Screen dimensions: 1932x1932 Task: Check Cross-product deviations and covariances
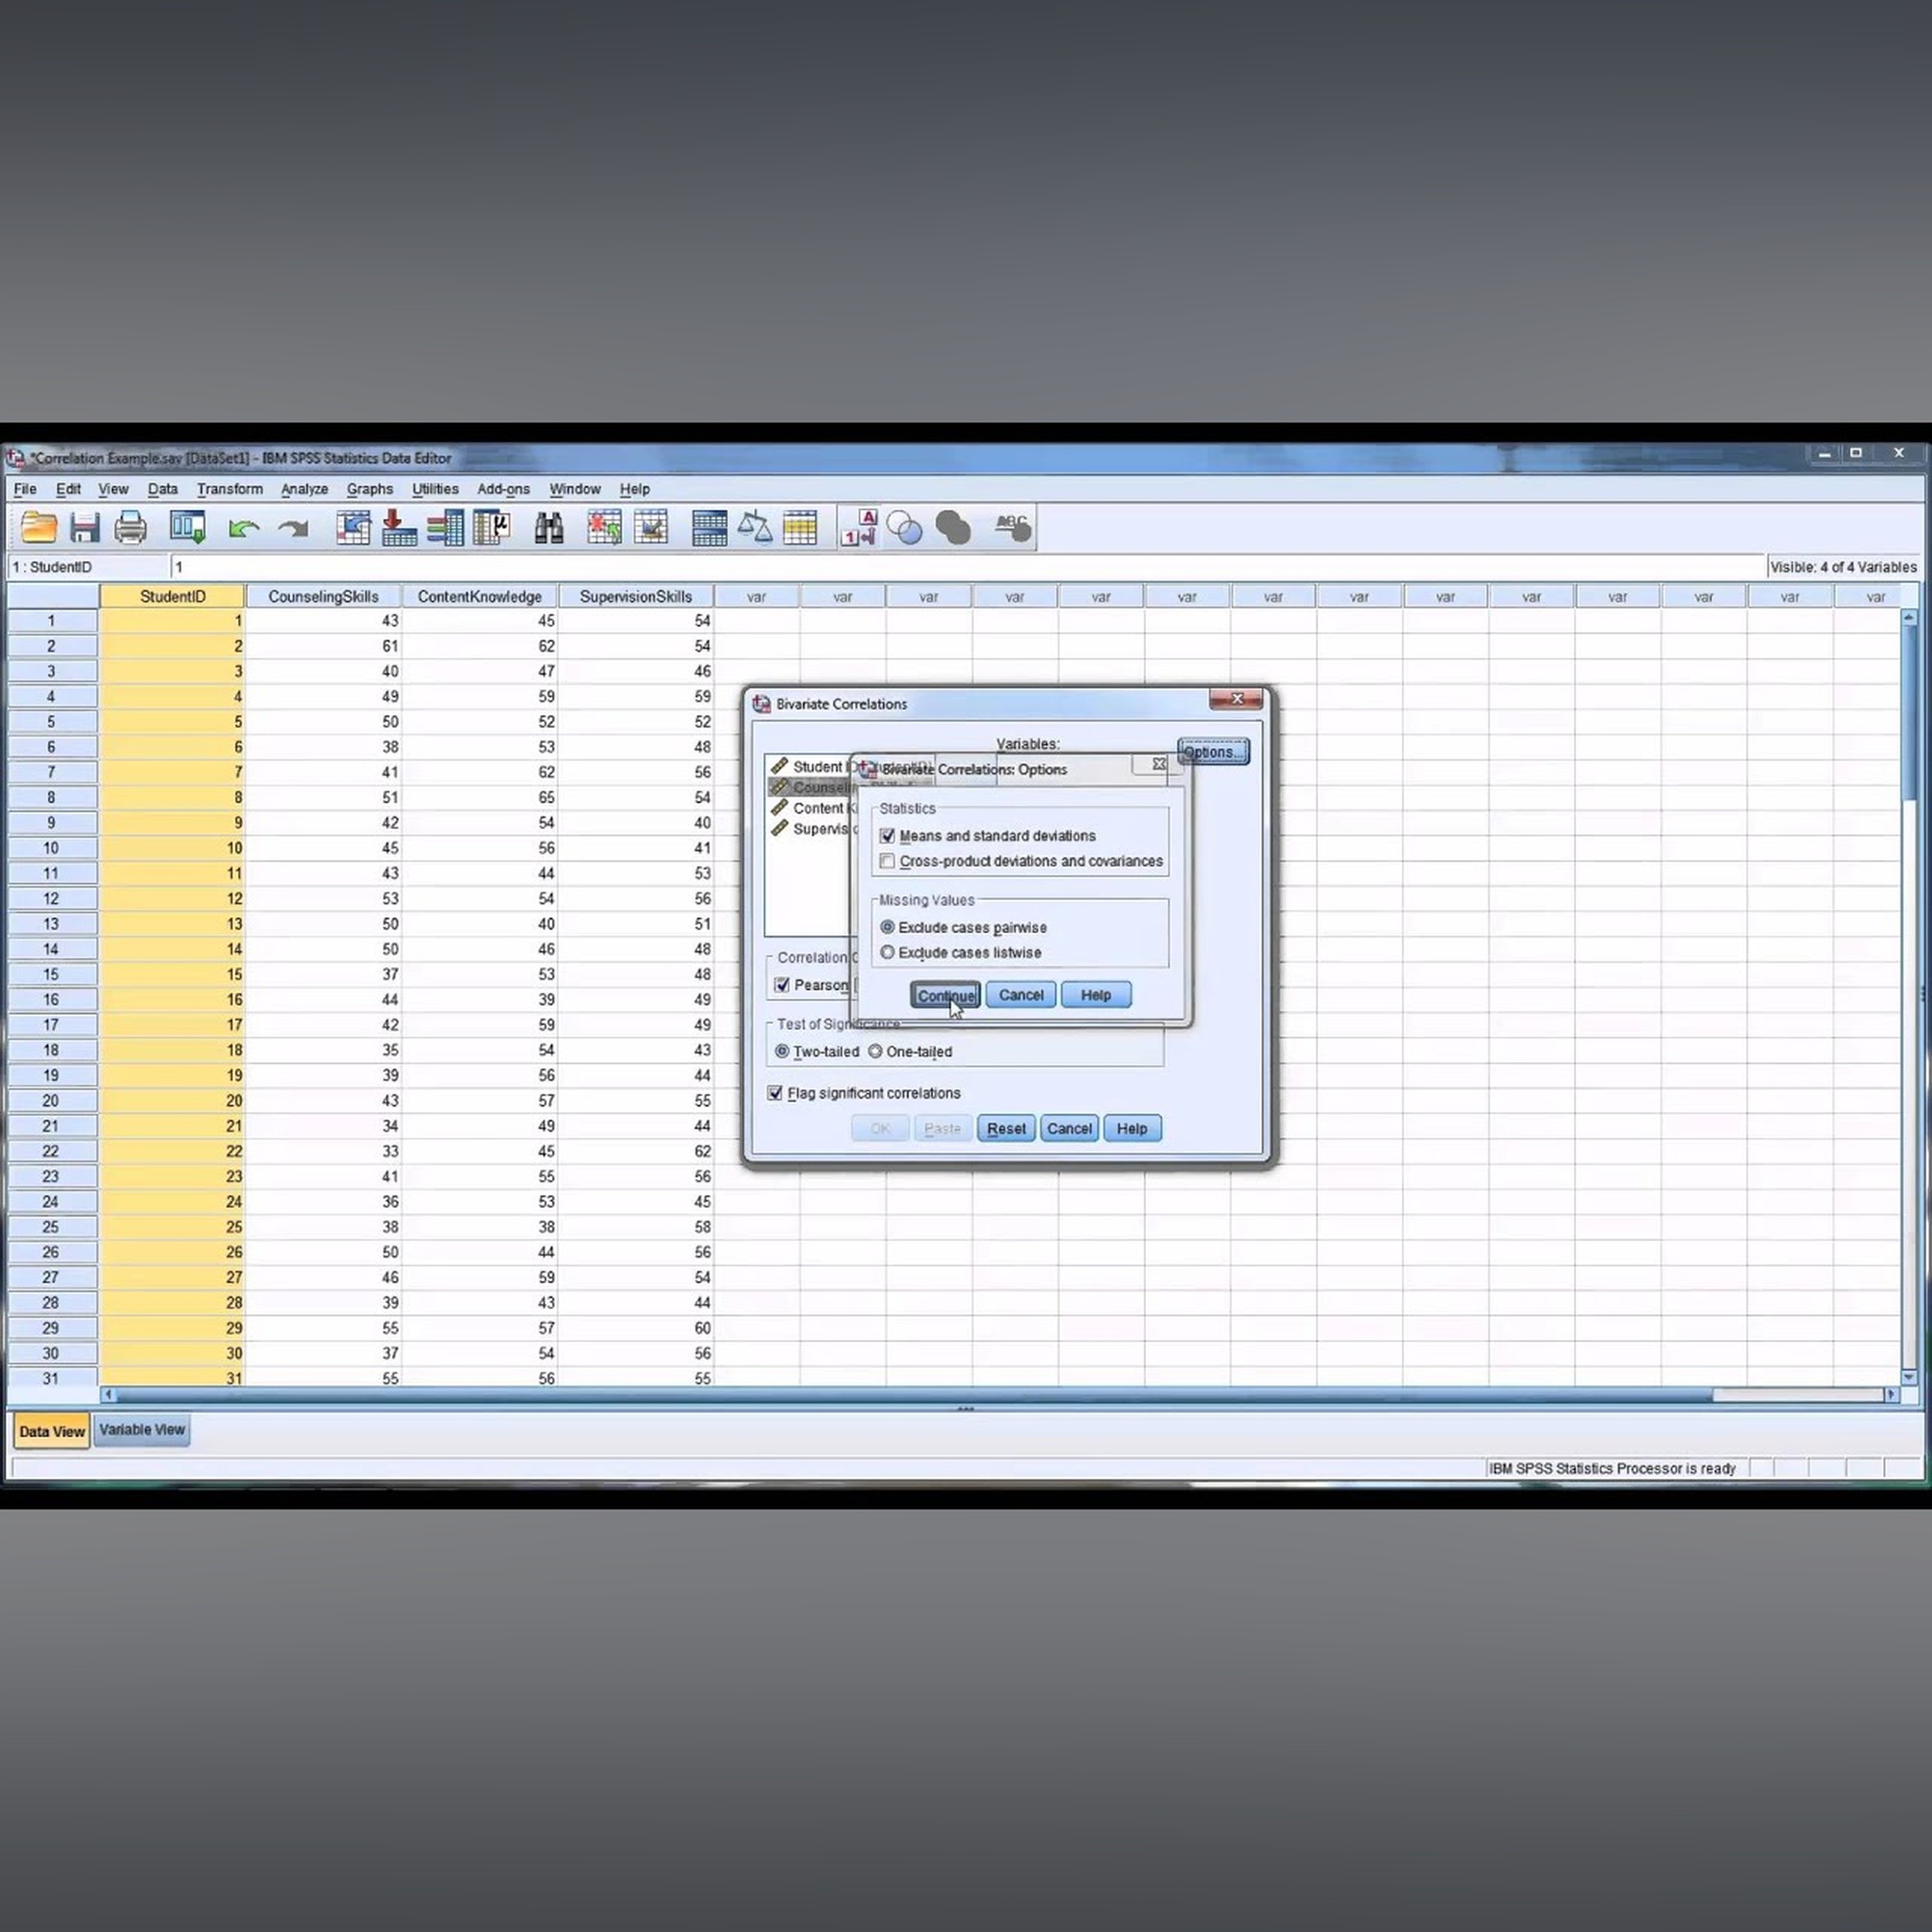pyautogui.click(x=887, y=861)
